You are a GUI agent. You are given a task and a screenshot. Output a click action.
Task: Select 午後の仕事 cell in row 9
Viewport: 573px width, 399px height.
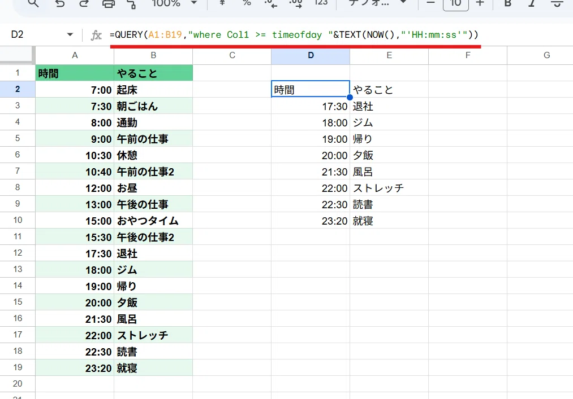(153, 204)
